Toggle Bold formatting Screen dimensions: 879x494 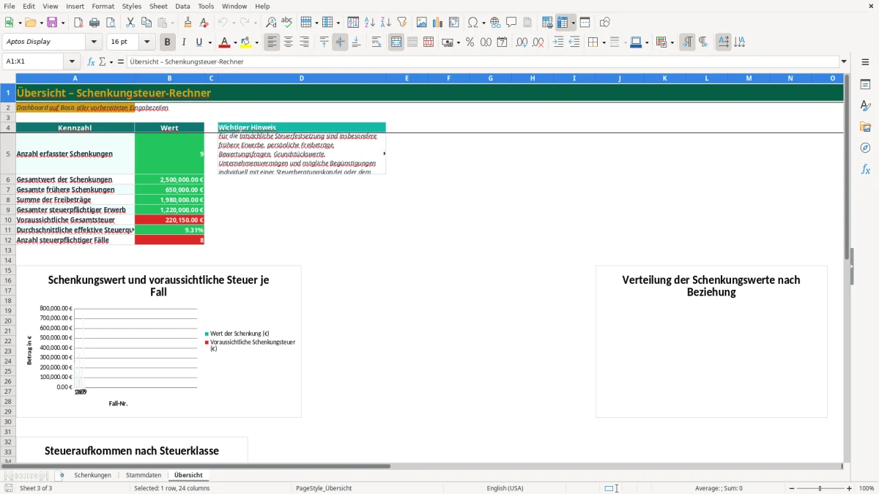[x=168, y=42]
